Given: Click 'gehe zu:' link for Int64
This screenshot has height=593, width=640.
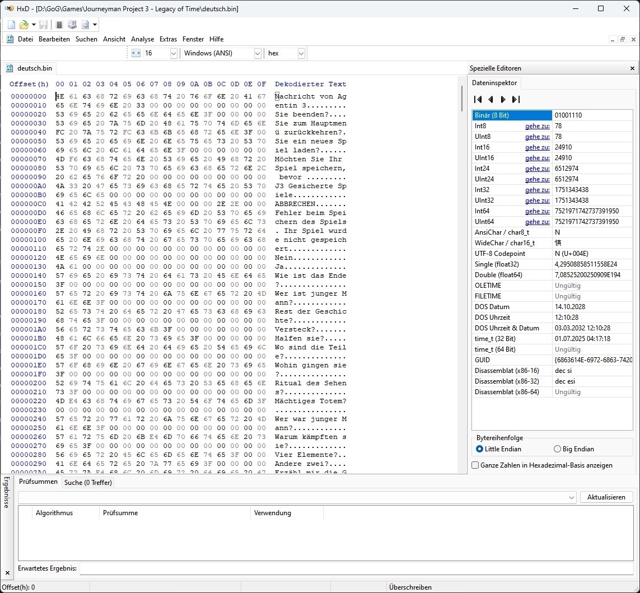Looking at the screenshot, I should click(537, 211).
